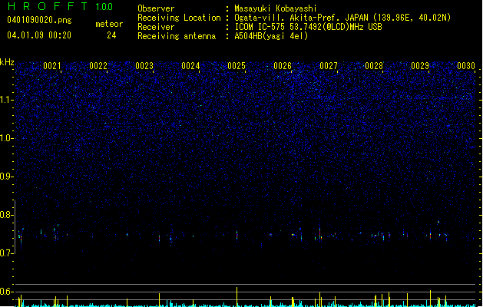Click the 'meteor' label
Screen dimensions: 483x307
(x=109, y=24)
